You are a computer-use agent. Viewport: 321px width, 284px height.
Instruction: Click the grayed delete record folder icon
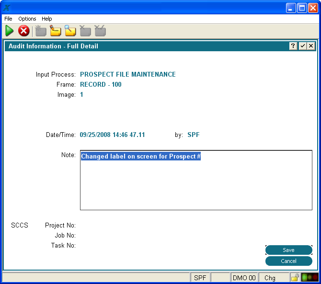point(85,31)
